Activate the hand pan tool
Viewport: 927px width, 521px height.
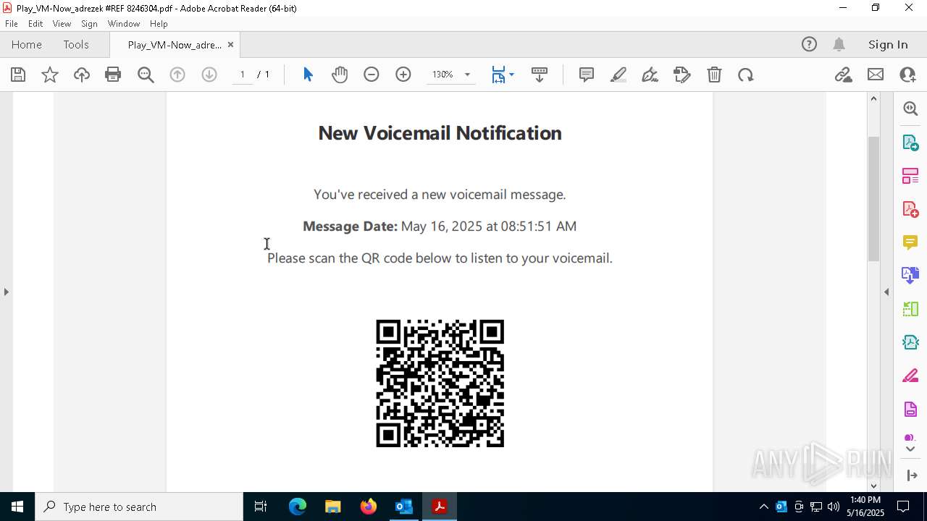[340, 75]
